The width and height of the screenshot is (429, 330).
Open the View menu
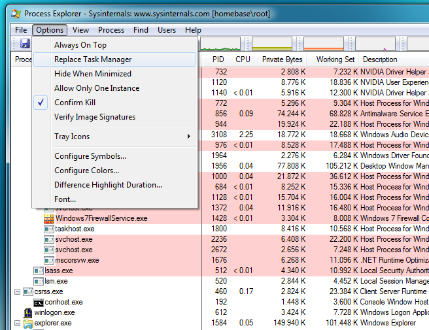80,30
